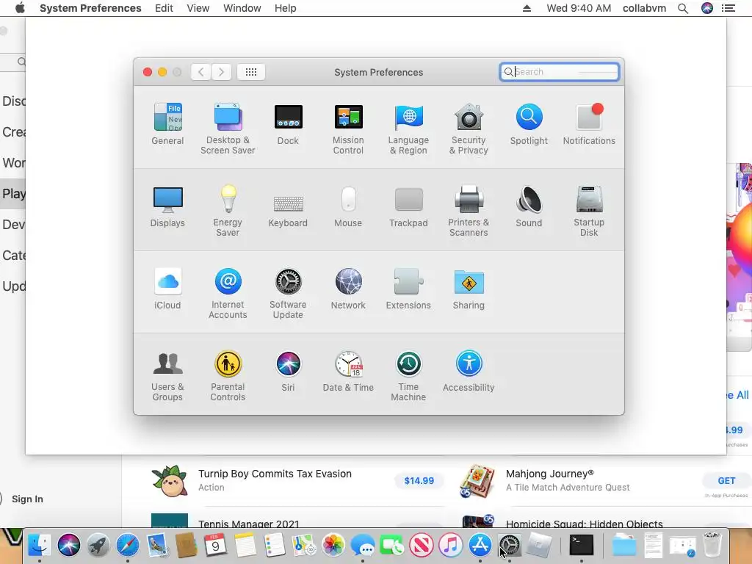Open the Extensions preference pane
752x564 pixels.
click(x=408, y=288)
